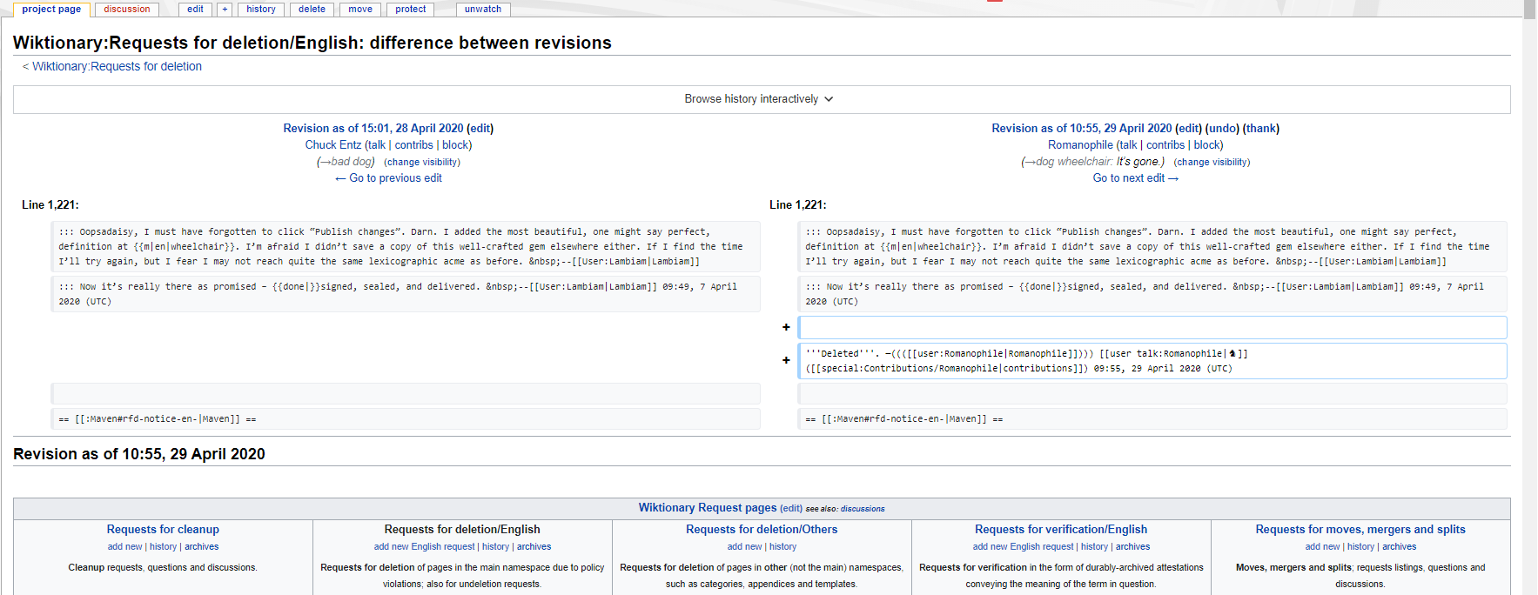Click the protect tab
Viewport: 1538px width, 595px height.
click(x=411, y=9)
